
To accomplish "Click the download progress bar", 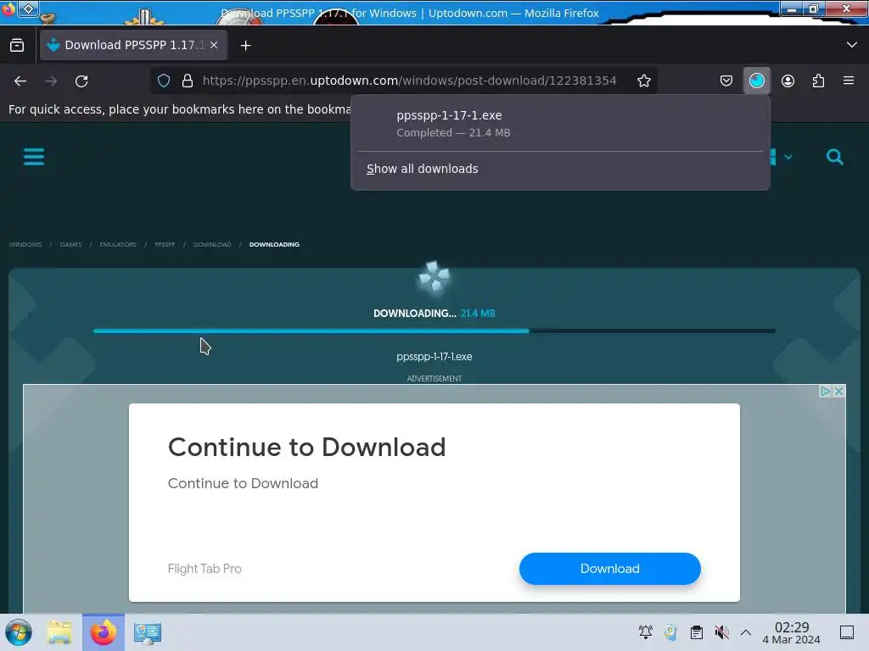I will point(434,331).
